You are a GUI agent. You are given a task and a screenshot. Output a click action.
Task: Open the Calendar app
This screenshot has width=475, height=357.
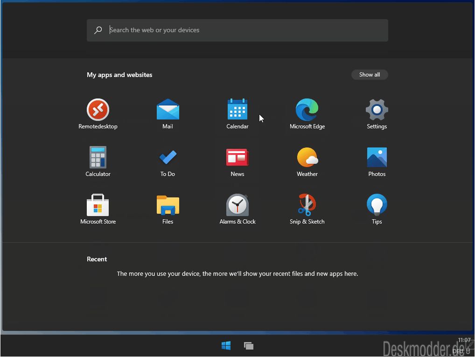tap(237, 114)
